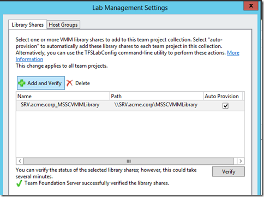Click the red X Delete icon

69,83
